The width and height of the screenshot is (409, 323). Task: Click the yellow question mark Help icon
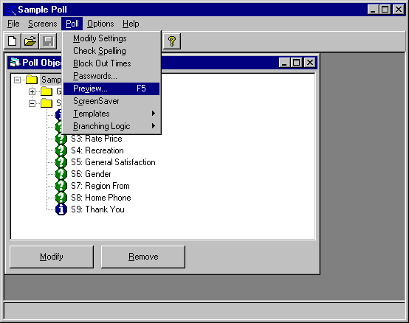pos(172,41)
